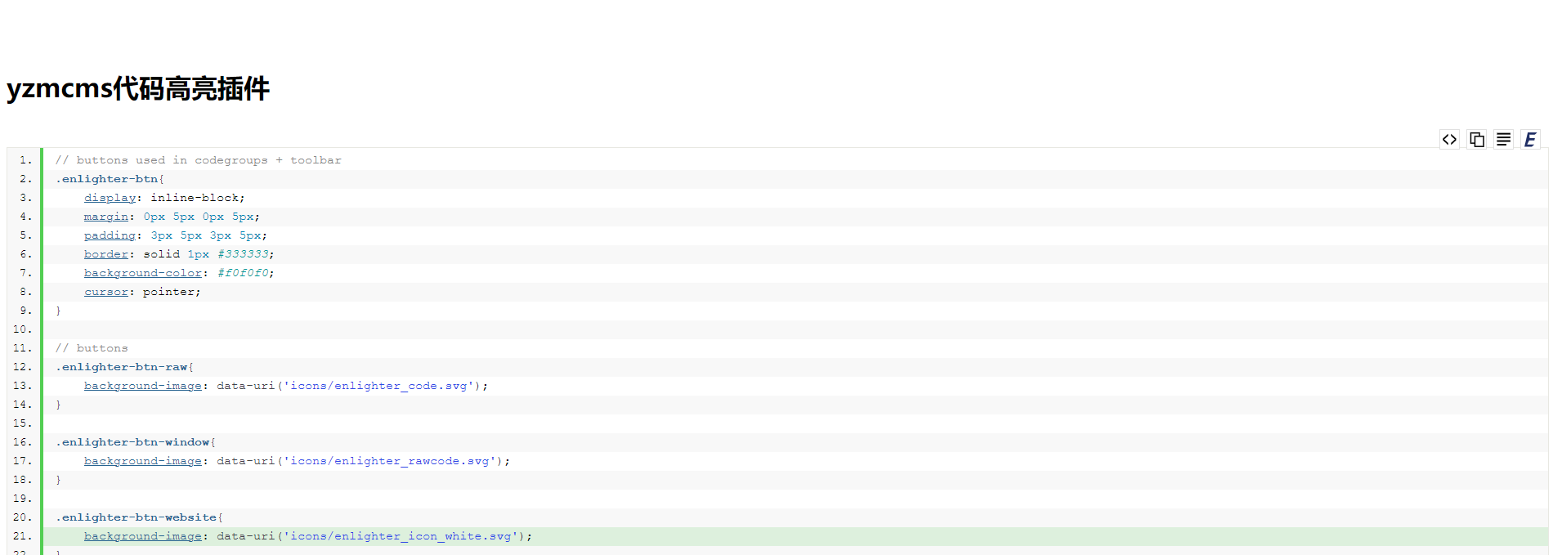Click "data-uri" function on line 17
The height and width of the screenshot is (555, 1553).
click(246, 461)
